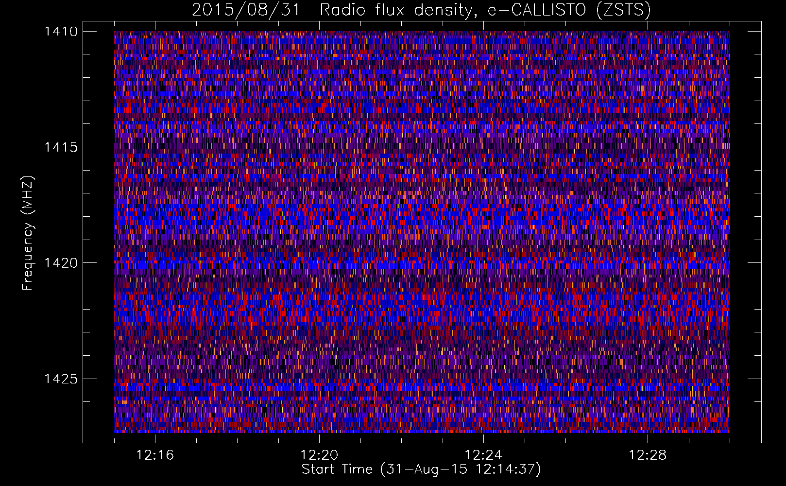The width and height of the screenshot is (786, 486).
Task: Click the "Frequency (MHZ)" y-axis title
Action: 28,233
